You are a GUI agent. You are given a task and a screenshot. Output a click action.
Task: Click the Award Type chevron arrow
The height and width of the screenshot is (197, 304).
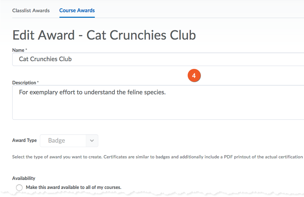(92, 141)
